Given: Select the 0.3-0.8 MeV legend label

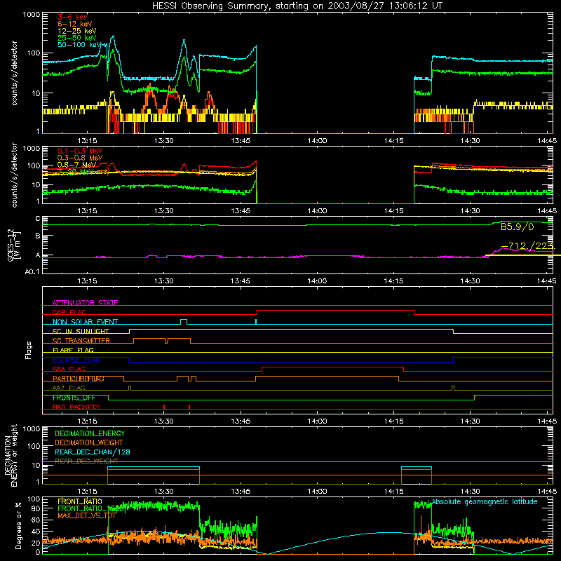Looking at the screenshot, I should point(80,158).
